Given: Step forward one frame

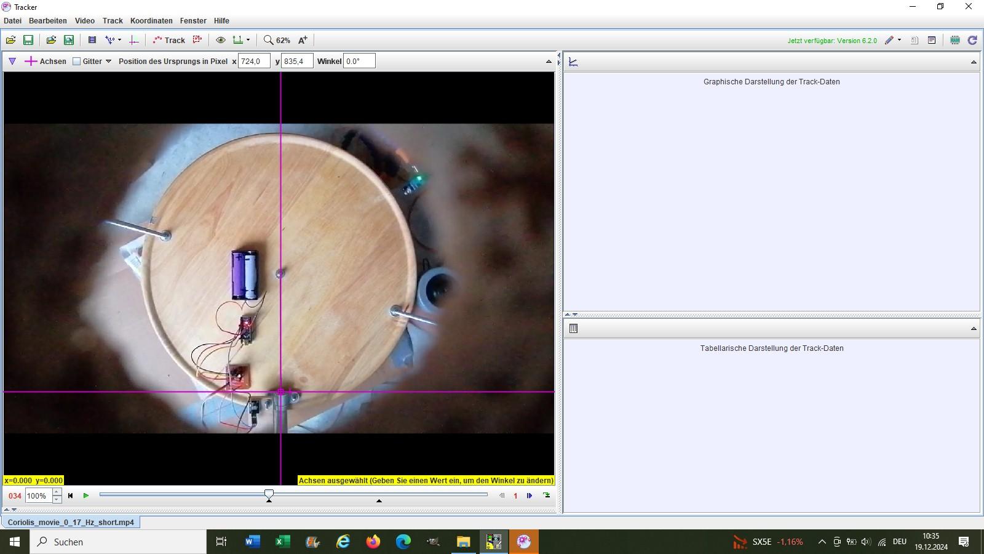Looking at the screenshot, I should pos(530,496).
